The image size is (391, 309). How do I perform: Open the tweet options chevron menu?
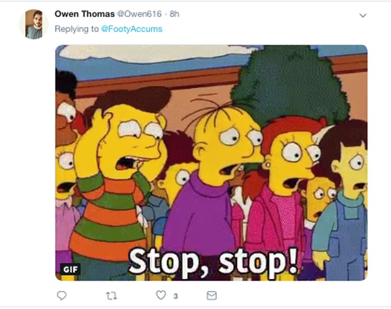[363, 16]
